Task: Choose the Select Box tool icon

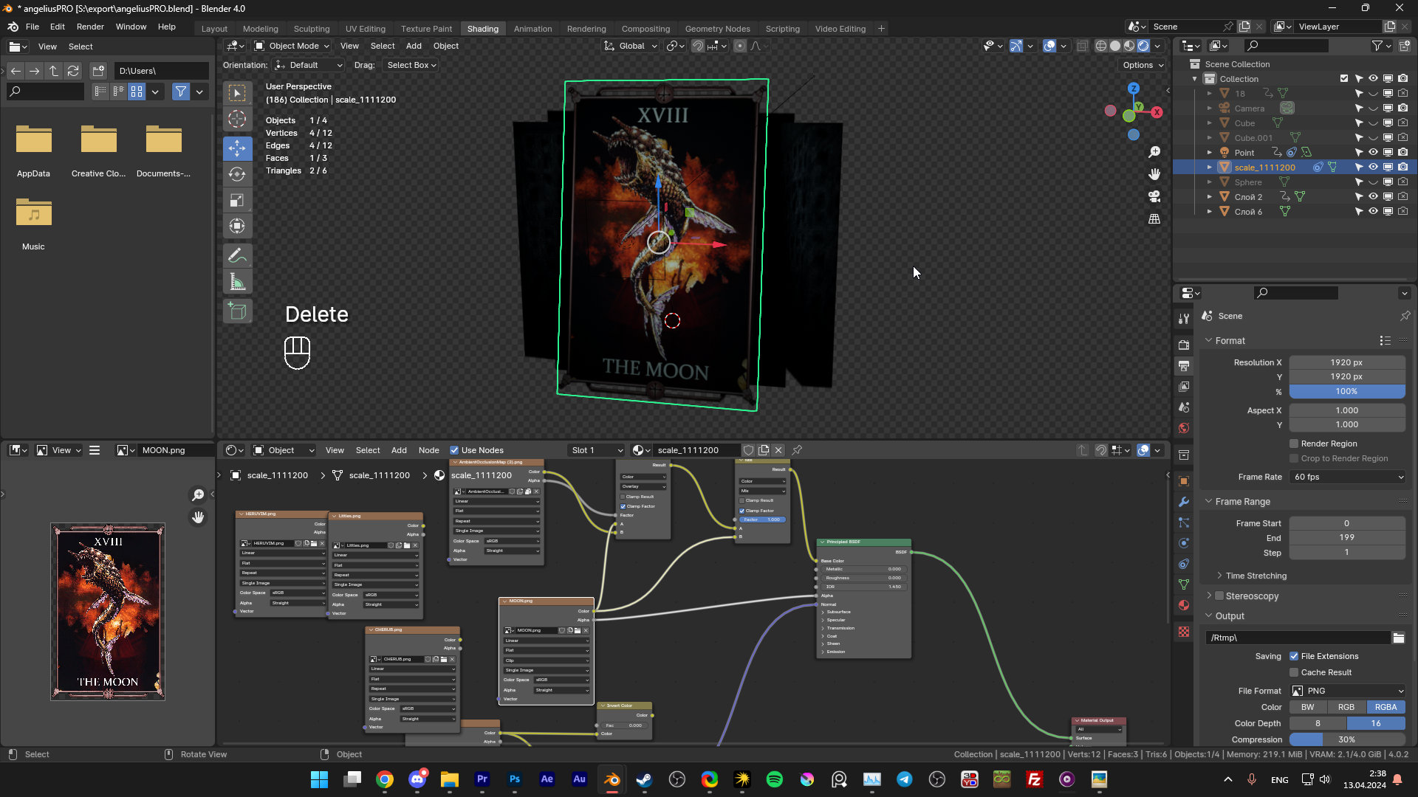Action: [x=237, y=92]
